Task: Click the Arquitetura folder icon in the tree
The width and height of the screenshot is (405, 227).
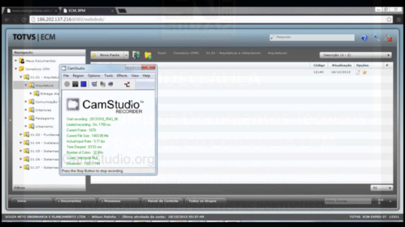Action: (x=31, y=85)
